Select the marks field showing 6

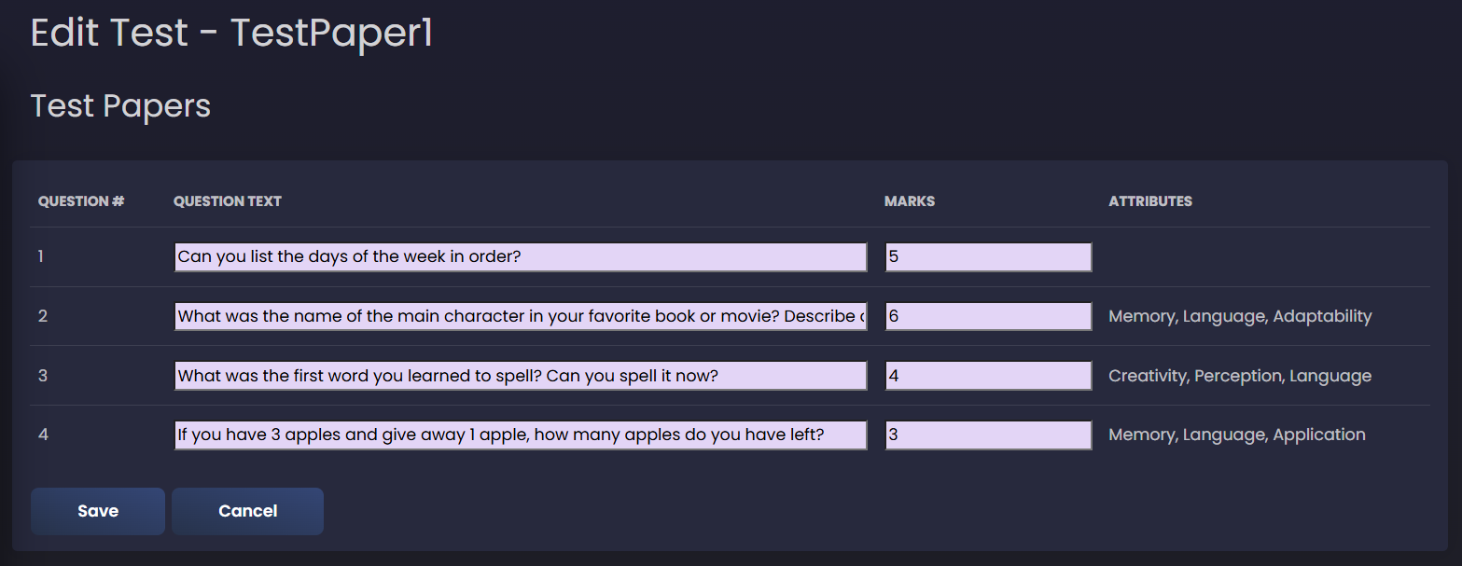coord(988,316)
